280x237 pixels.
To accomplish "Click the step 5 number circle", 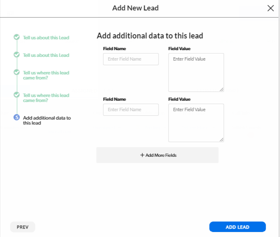I will tap(17, 117).
